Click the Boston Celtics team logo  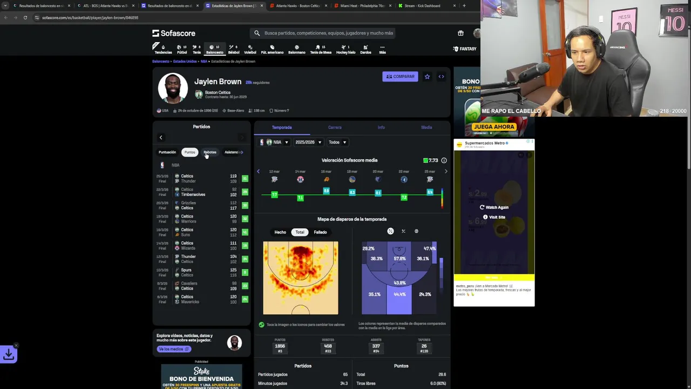click(199, 95)
